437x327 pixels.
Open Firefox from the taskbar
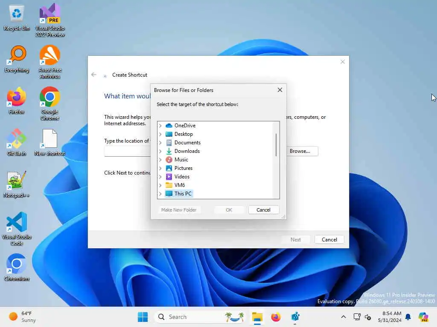point(276,317)
